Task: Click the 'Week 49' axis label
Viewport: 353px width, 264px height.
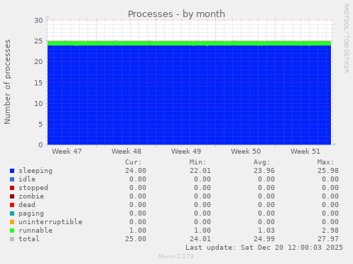Action: 186,152
